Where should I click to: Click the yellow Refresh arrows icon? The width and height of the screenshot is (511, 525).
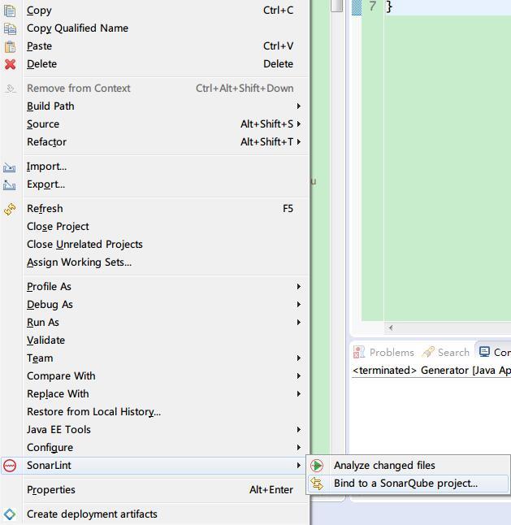point(10,209)
